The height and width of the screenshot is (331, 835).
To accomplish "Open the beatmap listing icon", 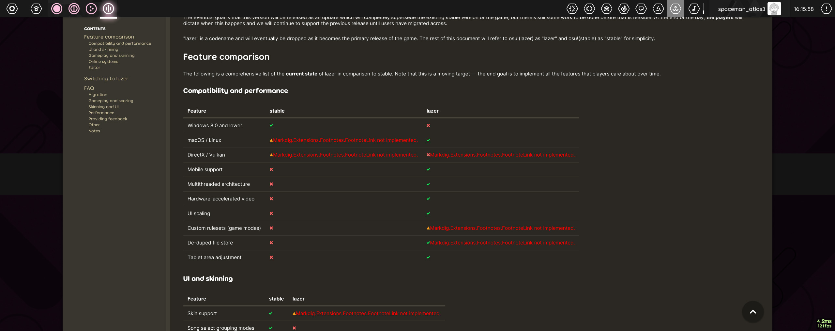I will (x=624, y=8).
